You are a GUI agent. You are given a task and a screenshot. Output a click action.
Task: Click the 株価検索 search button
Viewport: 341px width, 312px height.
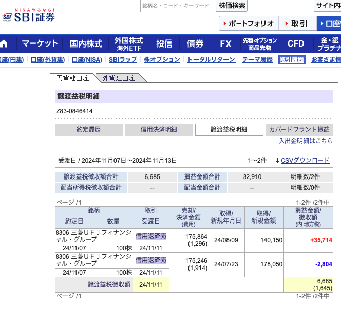(232, 6)
